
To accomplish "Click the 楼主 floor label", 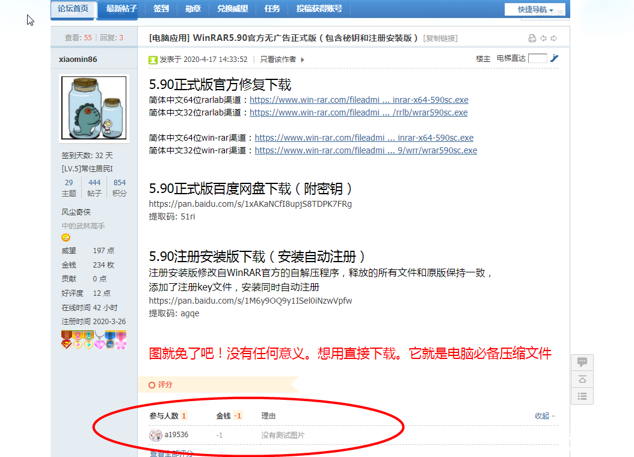I will (x=483, y=59).
